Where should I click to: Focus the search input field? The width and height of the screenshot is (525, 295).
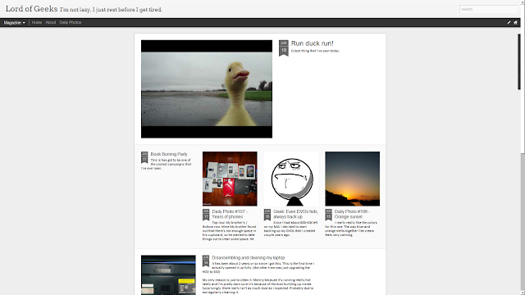[488, 9]
